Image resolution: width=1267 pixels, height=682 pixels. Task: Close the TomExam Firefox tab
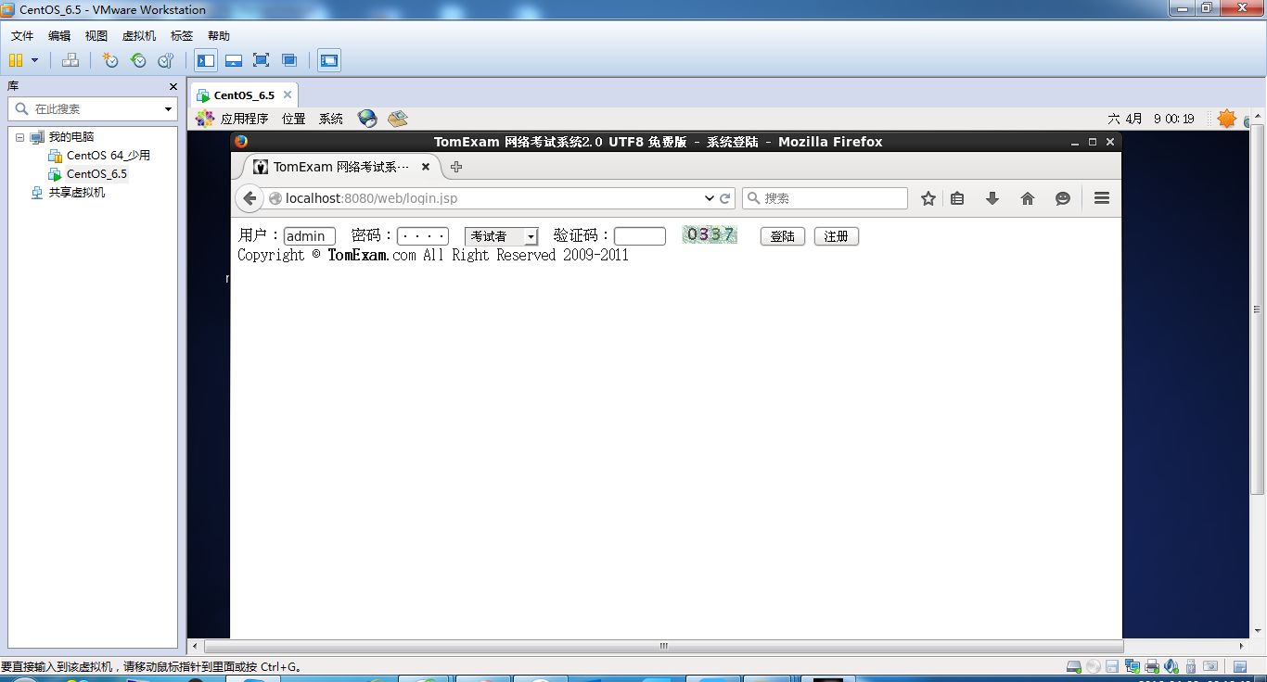tap(426, 167)
